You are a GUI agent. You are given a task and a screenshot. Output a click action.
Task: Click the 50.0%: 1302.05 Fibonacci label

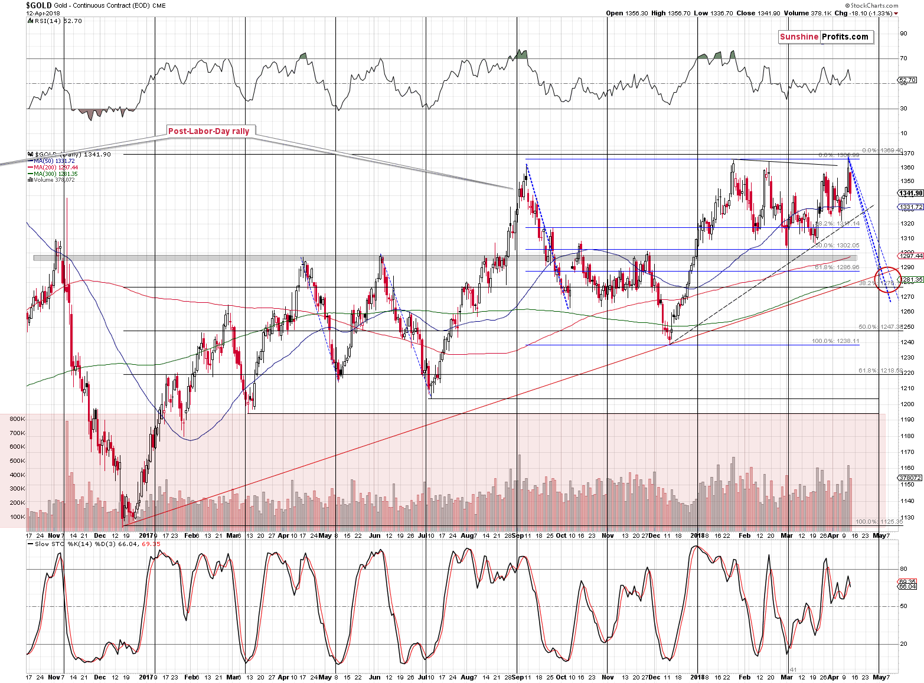837,245
